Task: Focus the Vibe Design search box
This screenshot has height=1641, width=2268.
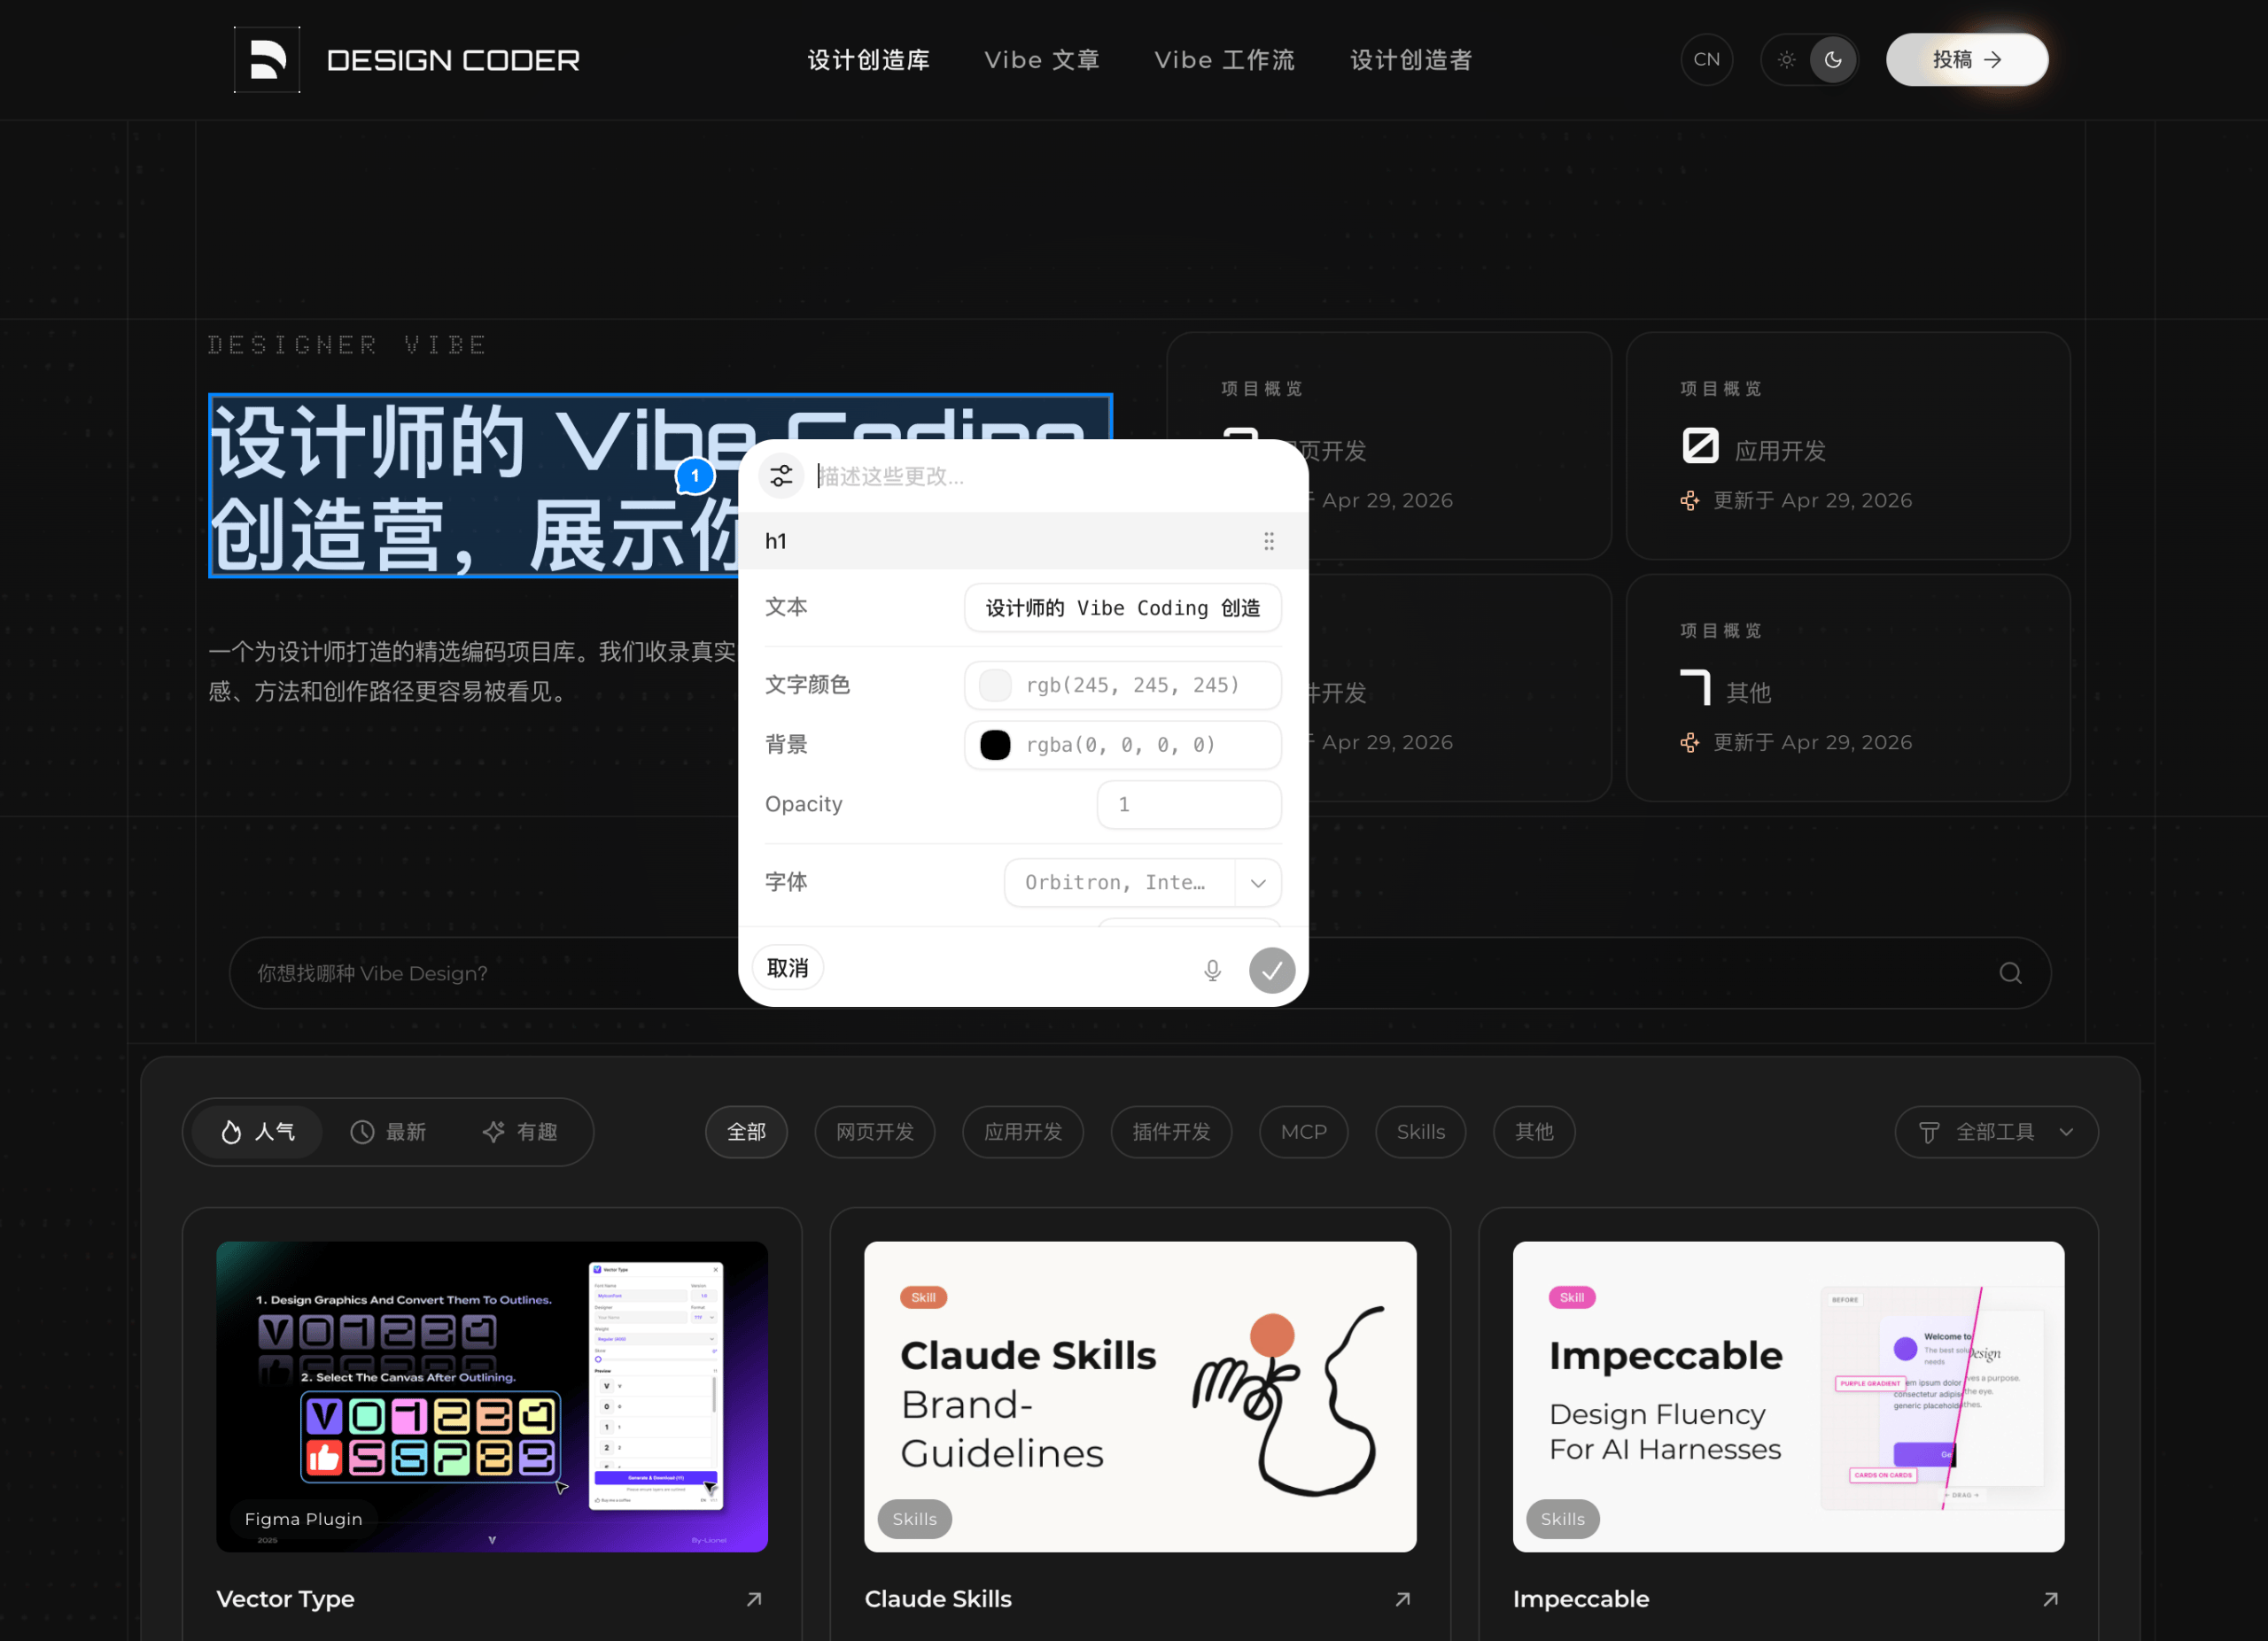Action: pos(1140,973)
